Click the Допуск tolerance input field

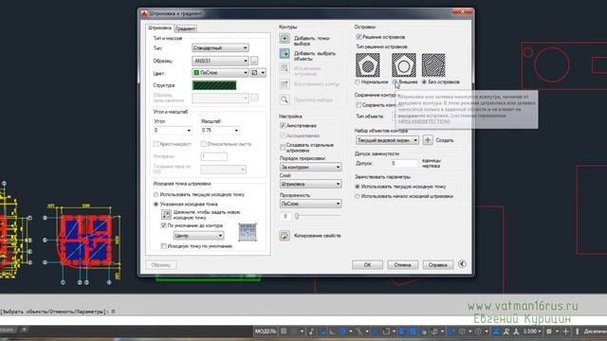pyautogui.click(x=404, y=163)
